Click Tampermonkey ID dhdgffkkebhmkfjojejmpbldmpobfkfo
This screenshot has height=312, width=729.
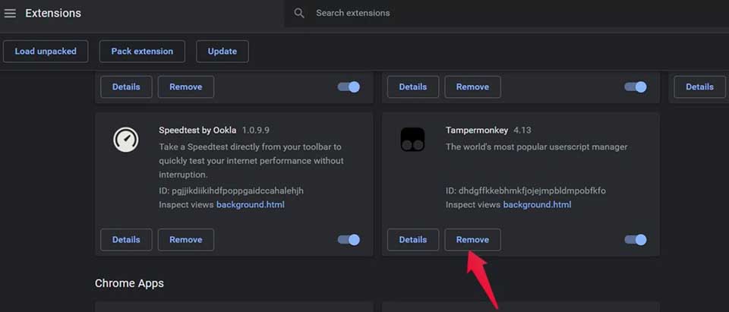tap(525, 191)
